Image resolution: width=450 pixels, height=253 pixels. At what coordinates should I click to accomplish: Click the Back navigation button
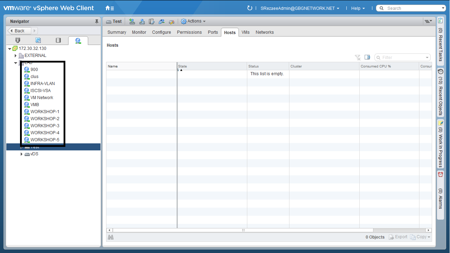pyautogui.click(x=20, y=31)
